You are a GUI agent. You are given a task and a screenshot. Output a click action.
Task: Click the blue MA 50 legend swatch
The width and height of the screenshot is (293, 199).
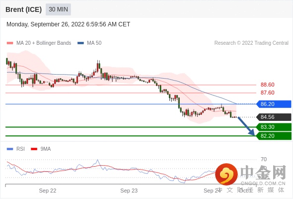point(80,43)
